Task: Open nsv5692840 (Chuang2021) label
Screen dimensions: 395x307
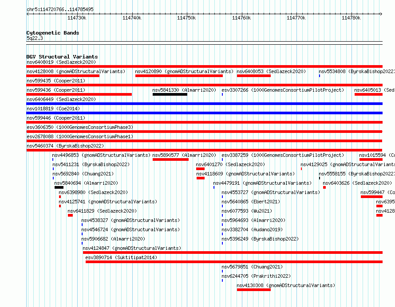Action: pos(83,174)
